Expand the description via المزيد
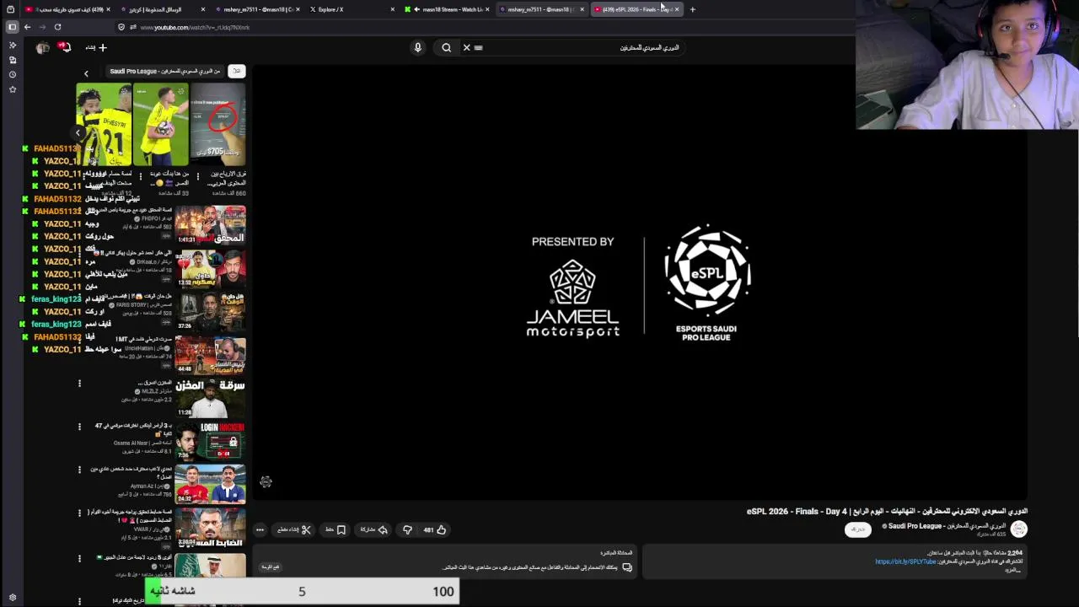The height and width of the screenshot is (607, 1079). [x=1013, y=570]
